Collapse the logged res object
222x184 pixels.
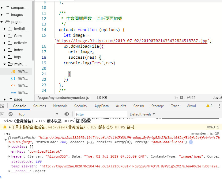tap(6, 140)
